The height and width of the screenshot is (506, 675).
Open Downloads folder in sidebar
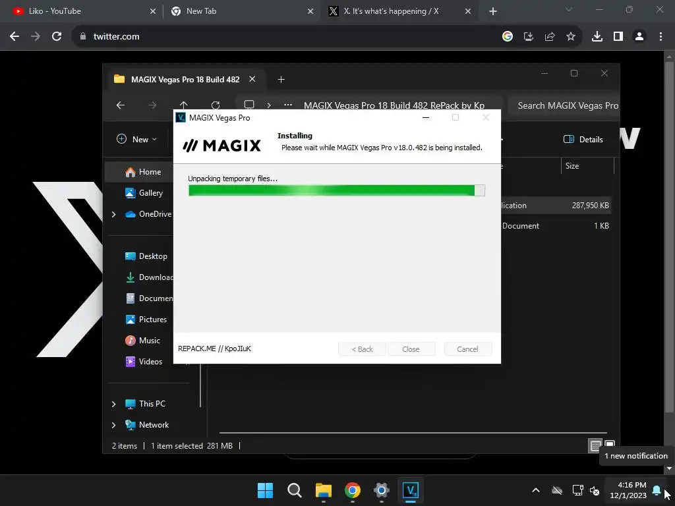(x=148, y=277)
